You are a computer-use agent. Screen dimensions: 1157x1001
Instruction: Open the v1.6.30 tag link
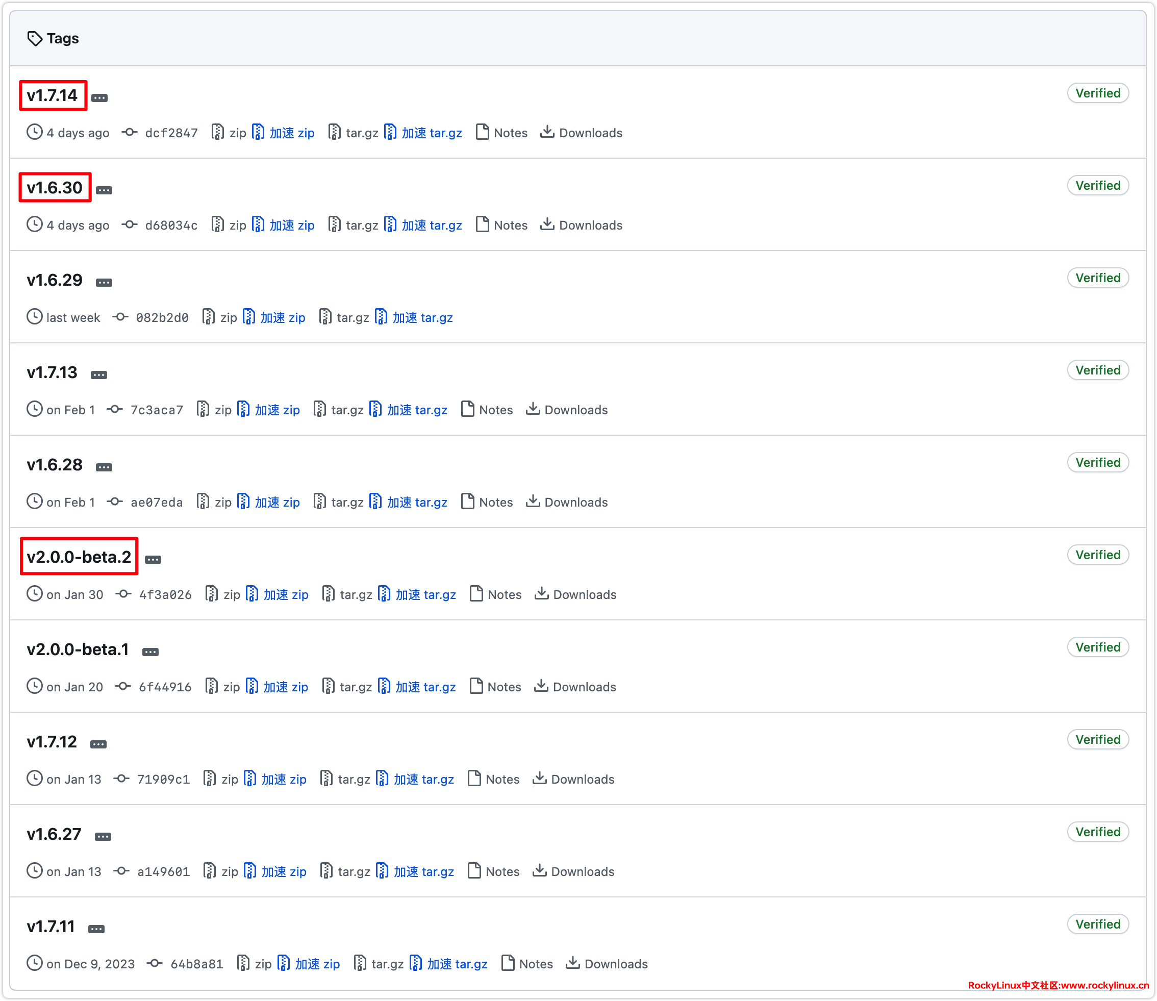tap(55, 188)
